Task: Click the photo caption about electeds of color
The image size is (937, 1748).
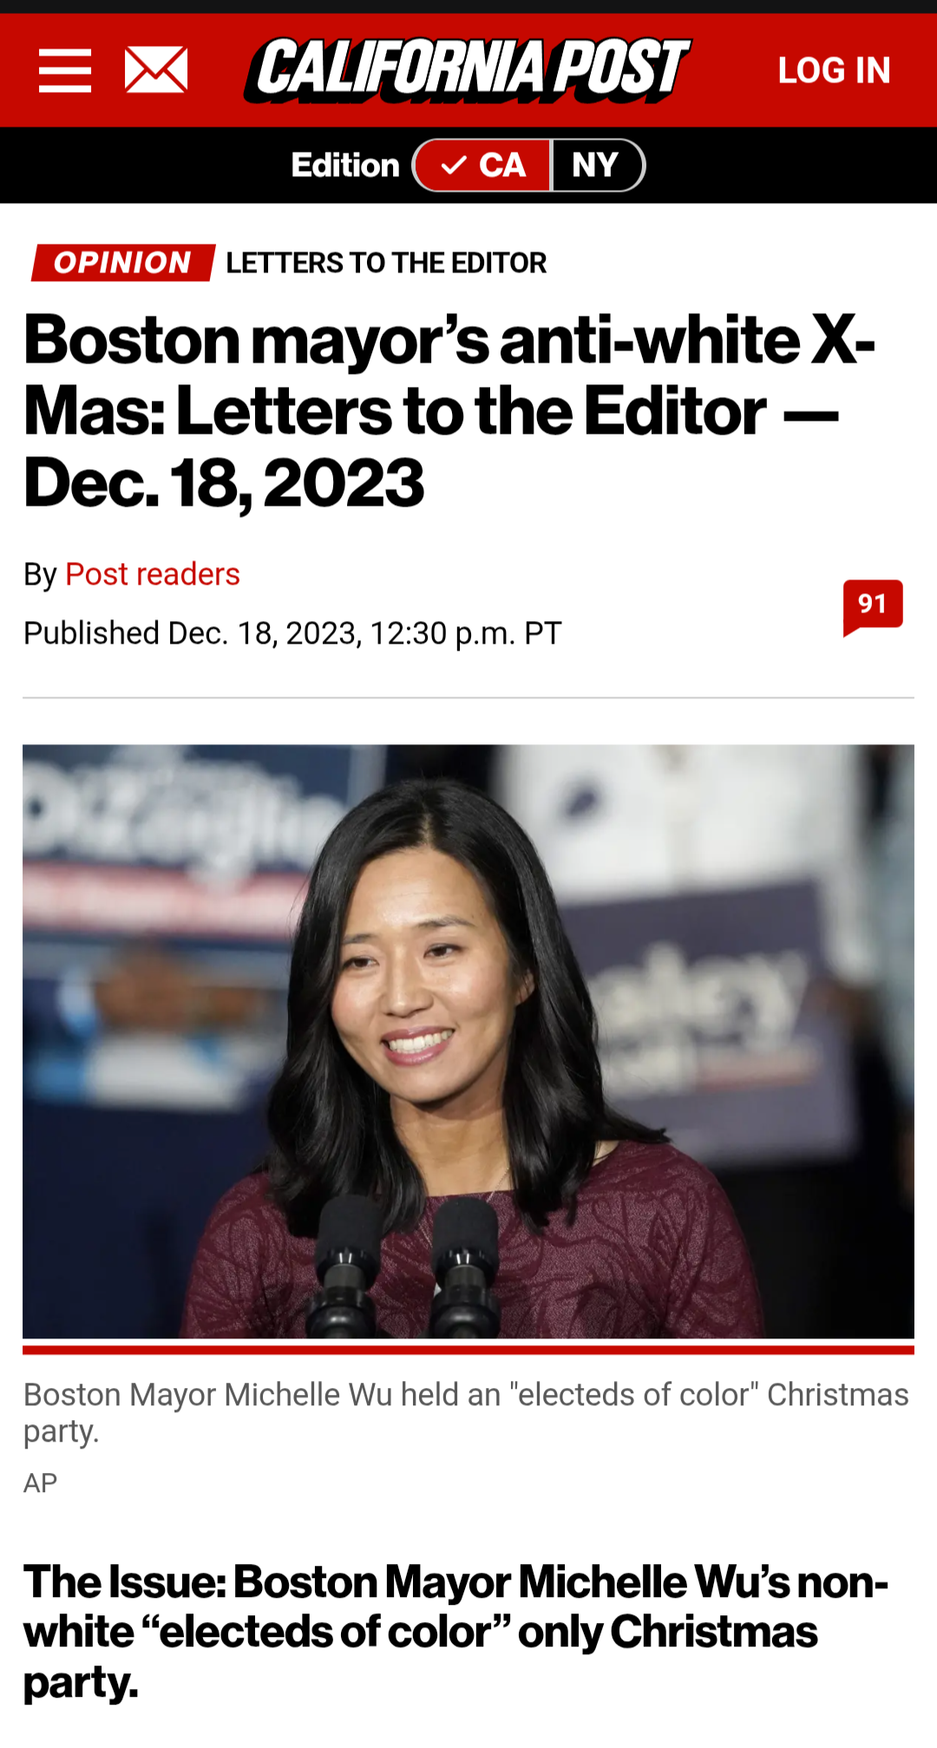Action: (466, 1412)
